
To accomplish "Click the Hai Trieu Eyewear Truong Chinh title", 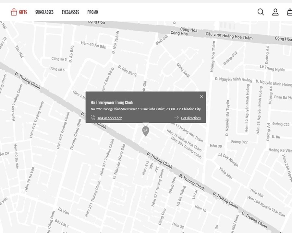I will tap(112, 103).
